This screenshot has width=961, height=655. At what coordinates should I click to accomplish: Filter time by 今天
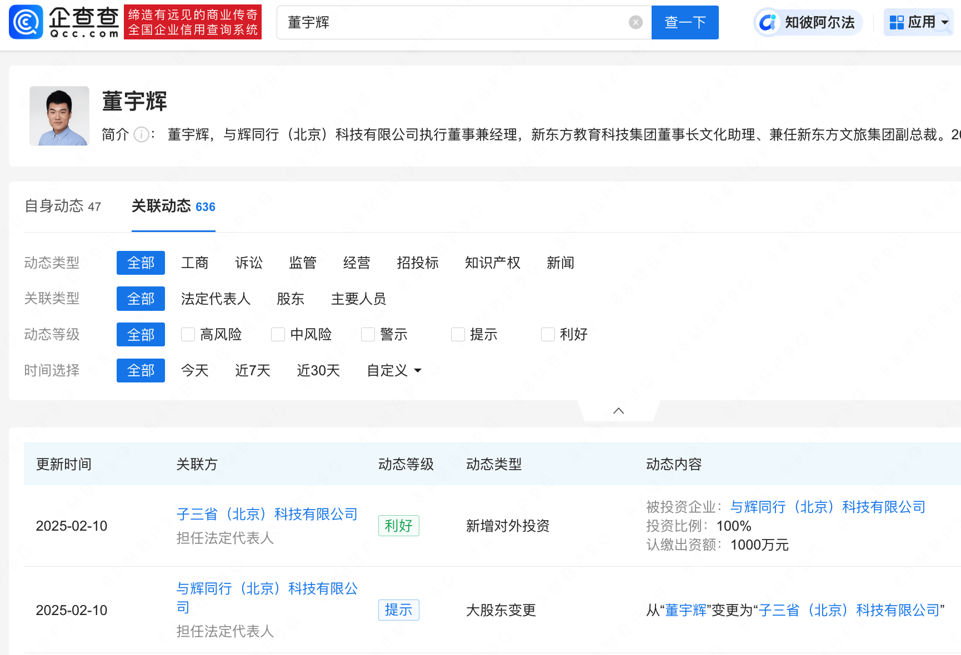click(194, 370)
